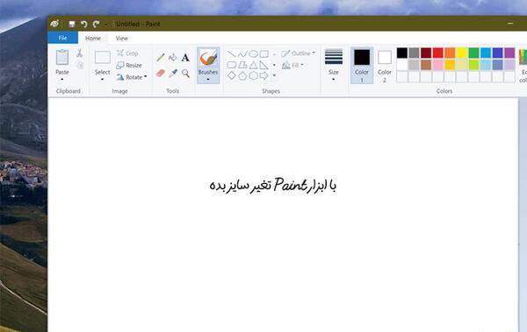
Task: Pick the dark red color swatch
Action: pos(426,53)
